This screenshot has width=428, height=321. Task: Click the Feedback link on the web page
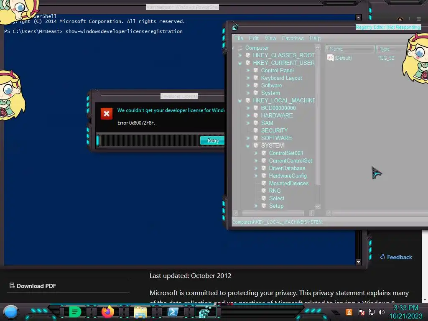pos(396,257)
